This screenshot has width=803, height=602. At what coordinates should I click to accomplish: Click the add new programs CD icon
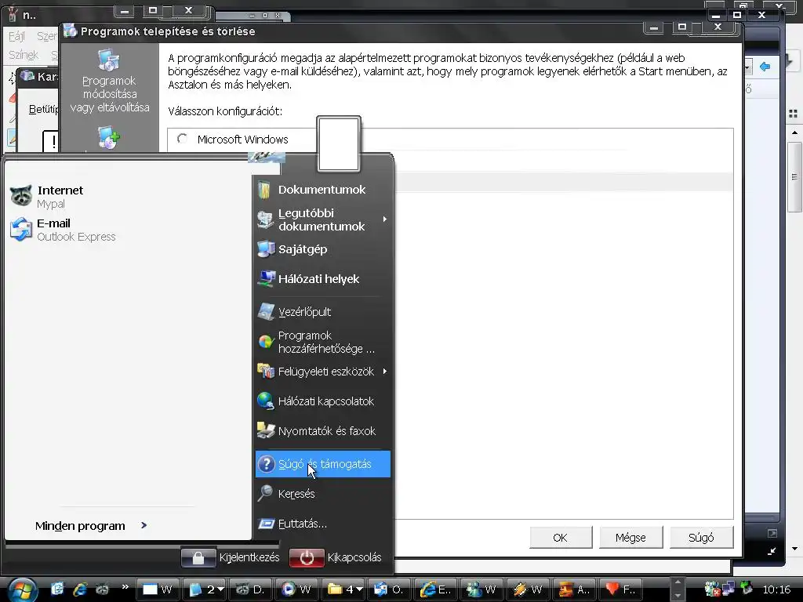[108, 138]
